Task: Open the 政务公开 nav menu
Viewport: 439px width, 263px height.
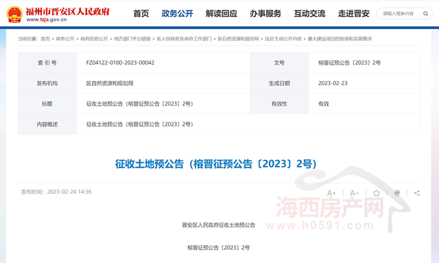Action: coord(177,14)
